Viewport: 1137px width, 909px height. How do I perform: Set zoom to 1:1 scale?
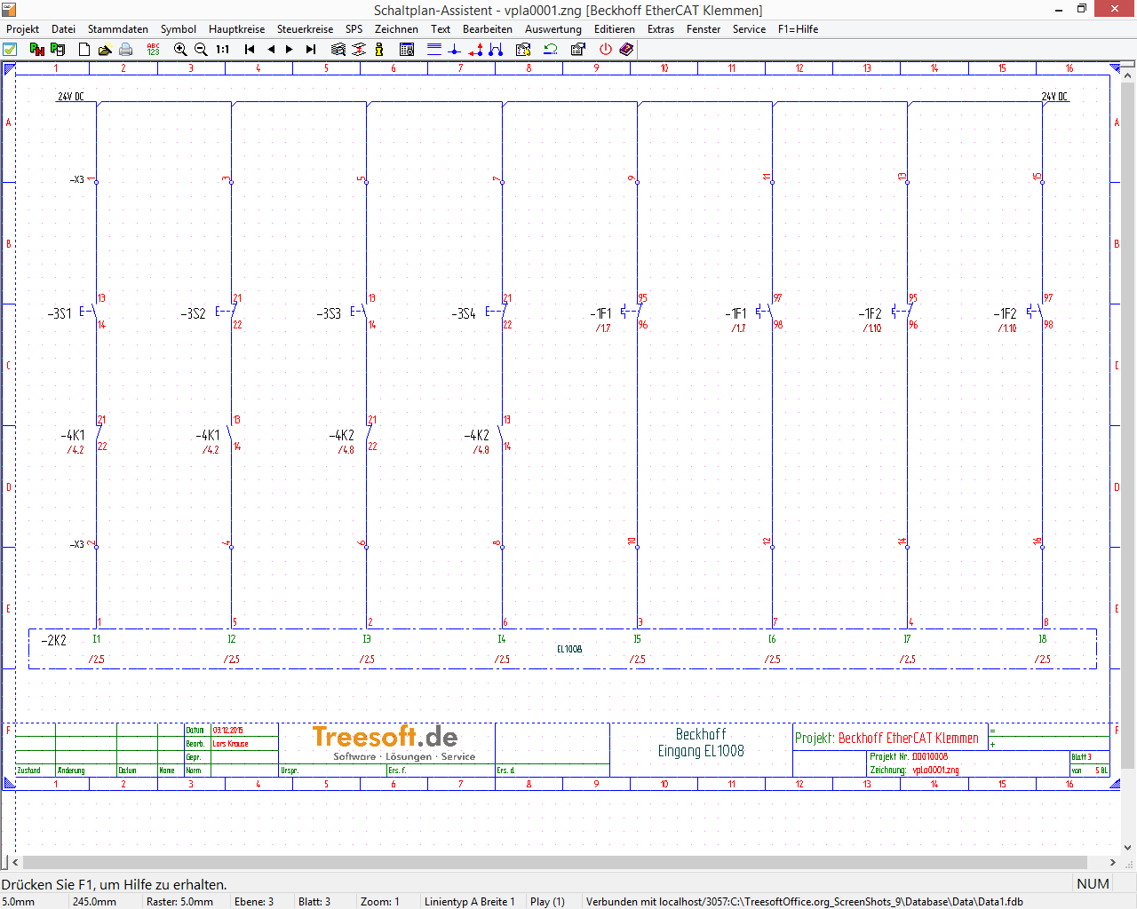(x=223, y=50)
